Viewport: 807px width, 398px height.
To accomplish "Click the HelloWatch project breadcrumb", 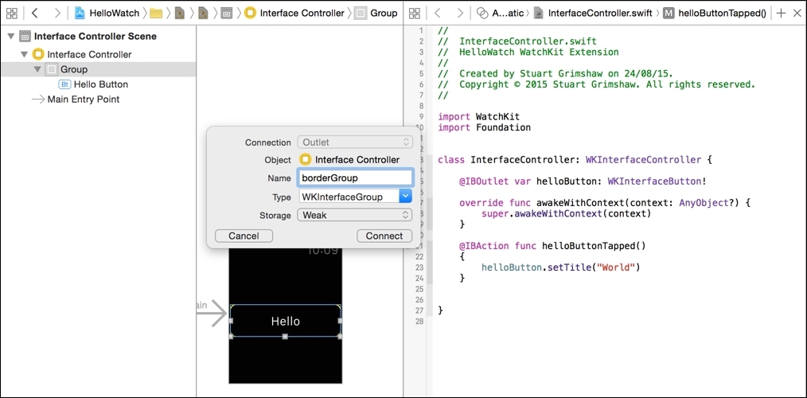I will (x=107, y=13).
